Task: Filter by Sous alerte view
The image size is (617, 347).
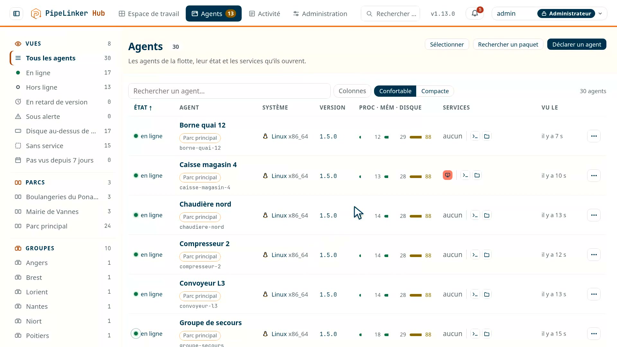Action: click(63, 117)
